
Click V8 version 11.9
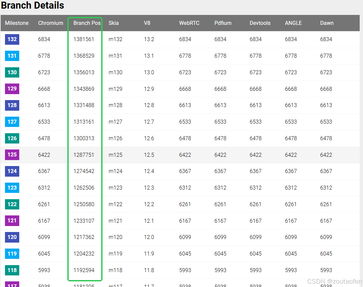point(149,254)
